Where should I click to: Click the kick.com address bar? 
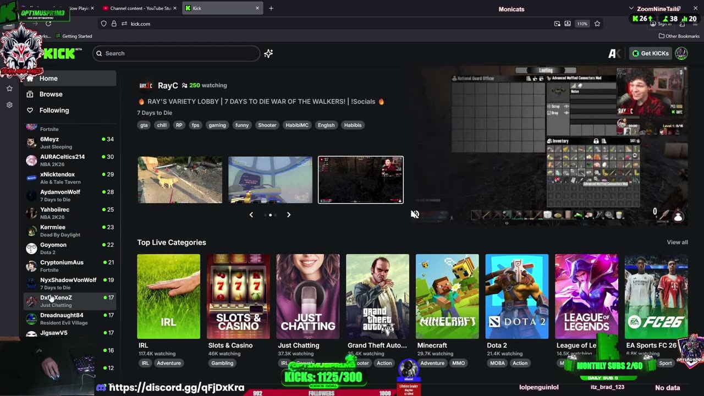tap(330, 24)
